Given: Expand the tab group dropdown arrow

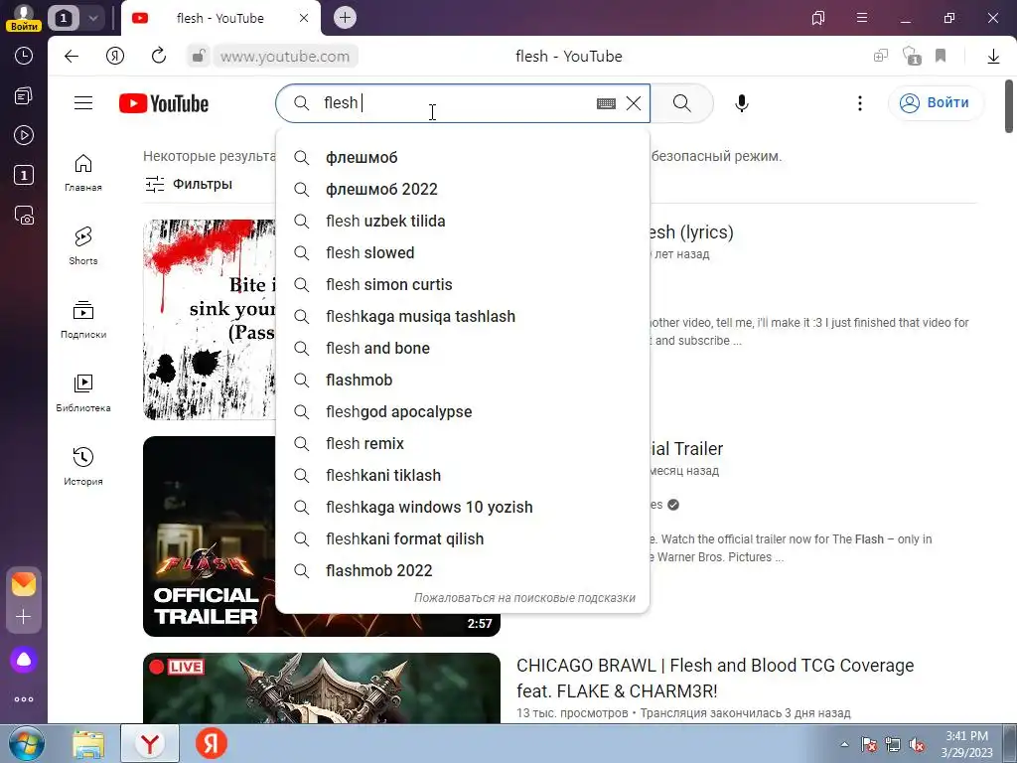Looking at the screenshot, I should pyautogui.click(x=92, y=18).
